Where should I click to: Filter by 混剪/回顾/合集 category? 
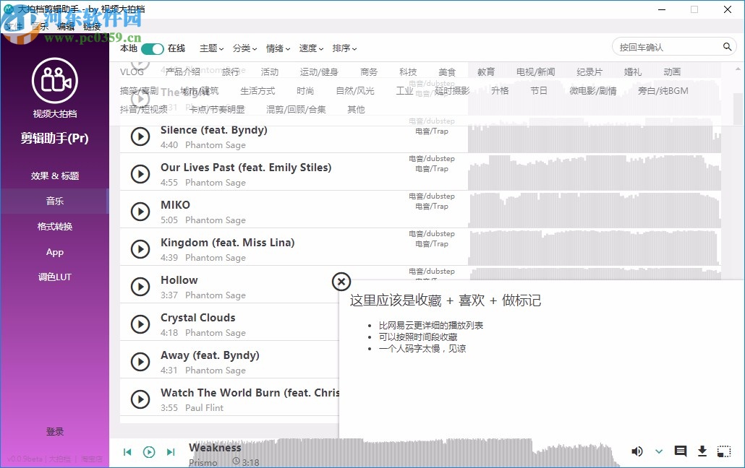pos(296,110)
